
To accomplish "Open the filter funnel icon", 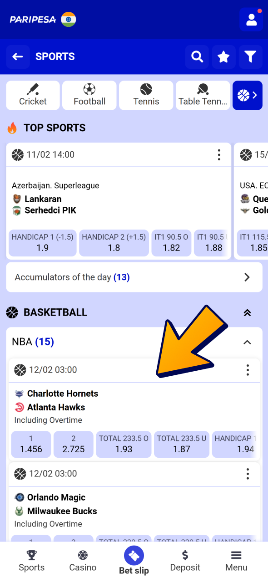I will point(250,56).
